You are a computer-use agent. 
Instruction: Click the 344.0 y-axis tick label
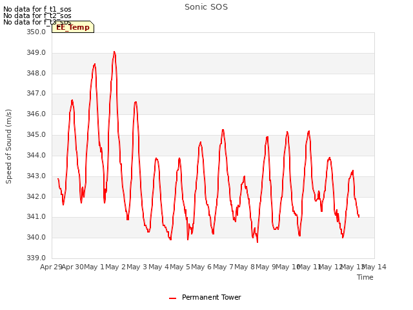[36, 155]
